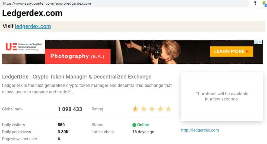This screenshot has width=267, height=144.
Task: Click the key icon in the address bar
Action: pyautogui.click(x=255, y=3)
